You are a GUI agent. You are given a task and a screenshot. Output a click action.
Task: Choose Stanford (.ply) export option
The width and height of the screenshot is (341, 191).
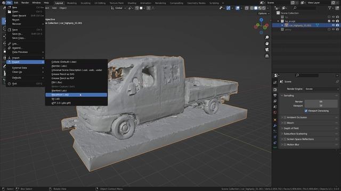pyautogui.click(x=76, y=91)
